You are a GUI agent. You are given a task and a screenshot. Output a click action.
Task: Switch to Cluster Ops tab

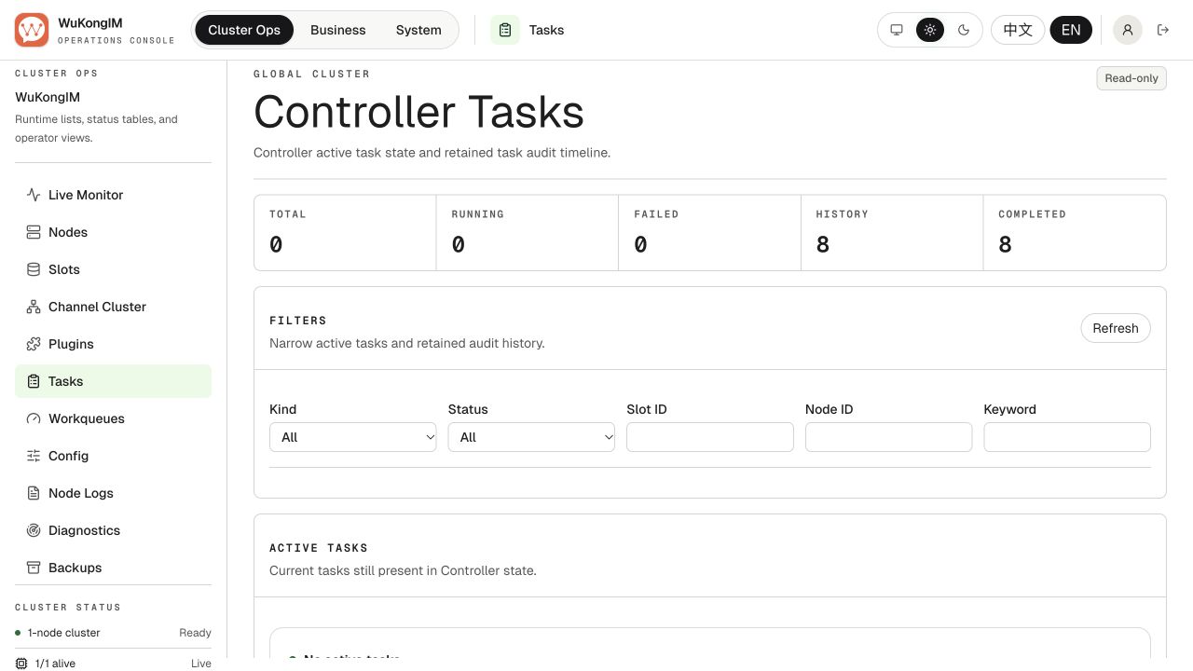(244, 30)
